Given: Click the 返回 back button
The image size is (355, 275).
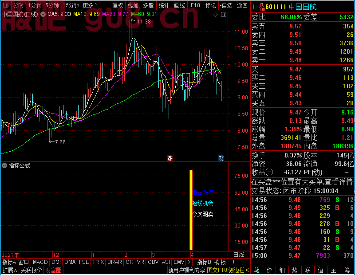Looking at the screenshot, I should [x=242, y=5].
